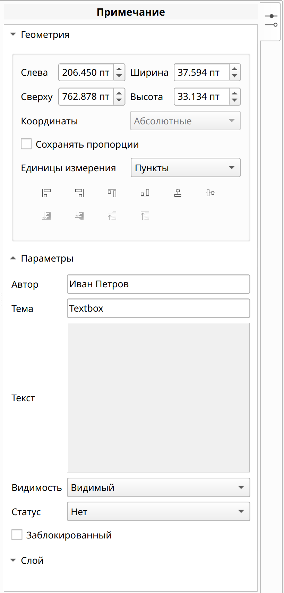Center objects horizontally icon
Viewport: 284px width, 593px height.
pos(178,193)
